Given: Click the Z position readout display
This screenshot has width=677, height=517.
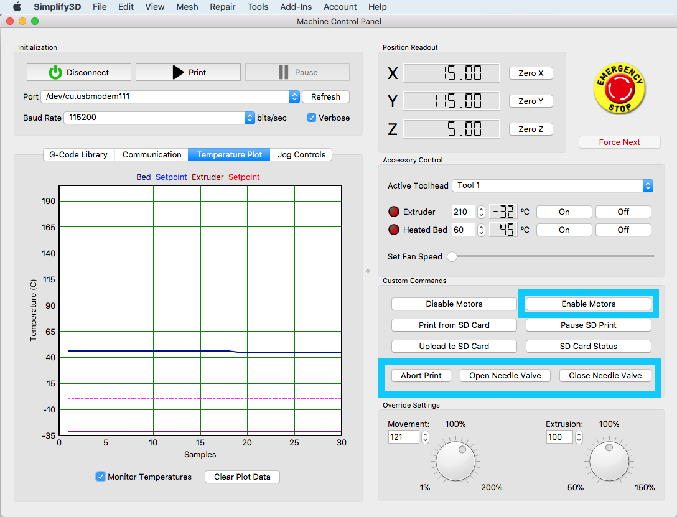Looking at the screenshot, I should (452, 129).
